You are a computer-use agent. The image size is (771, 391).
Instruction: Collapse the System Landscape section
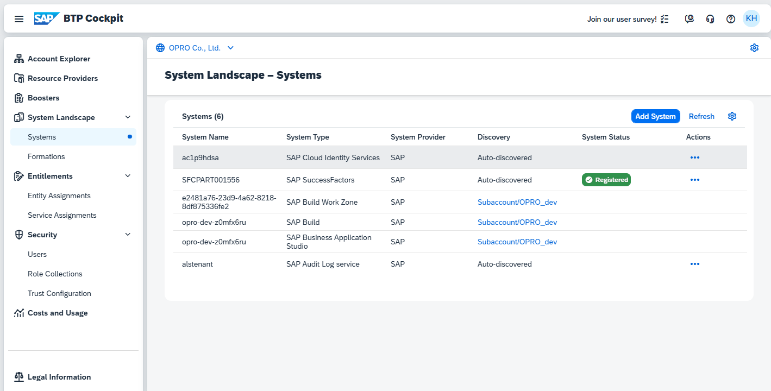[x=128, y=117]
